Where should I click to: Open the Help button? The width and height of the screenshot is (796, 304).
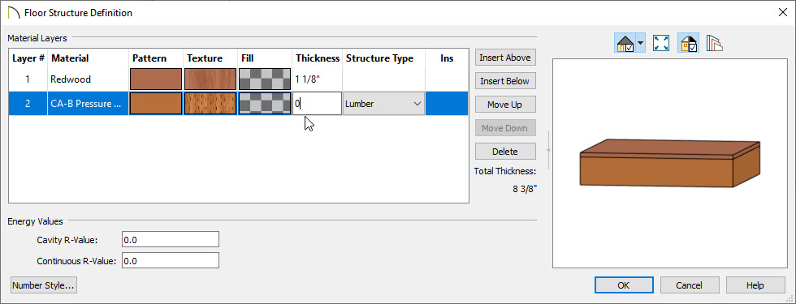(755, 285)
